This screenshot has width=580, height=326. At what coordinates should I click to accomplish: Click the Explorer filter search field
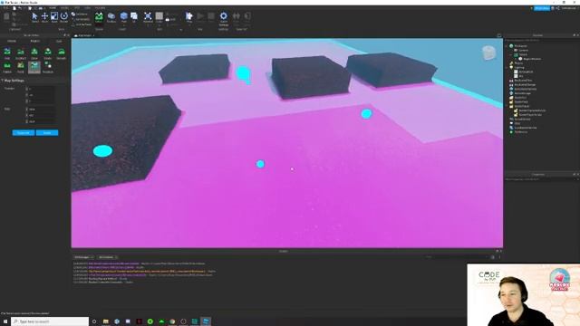click(x=541, y=40)
